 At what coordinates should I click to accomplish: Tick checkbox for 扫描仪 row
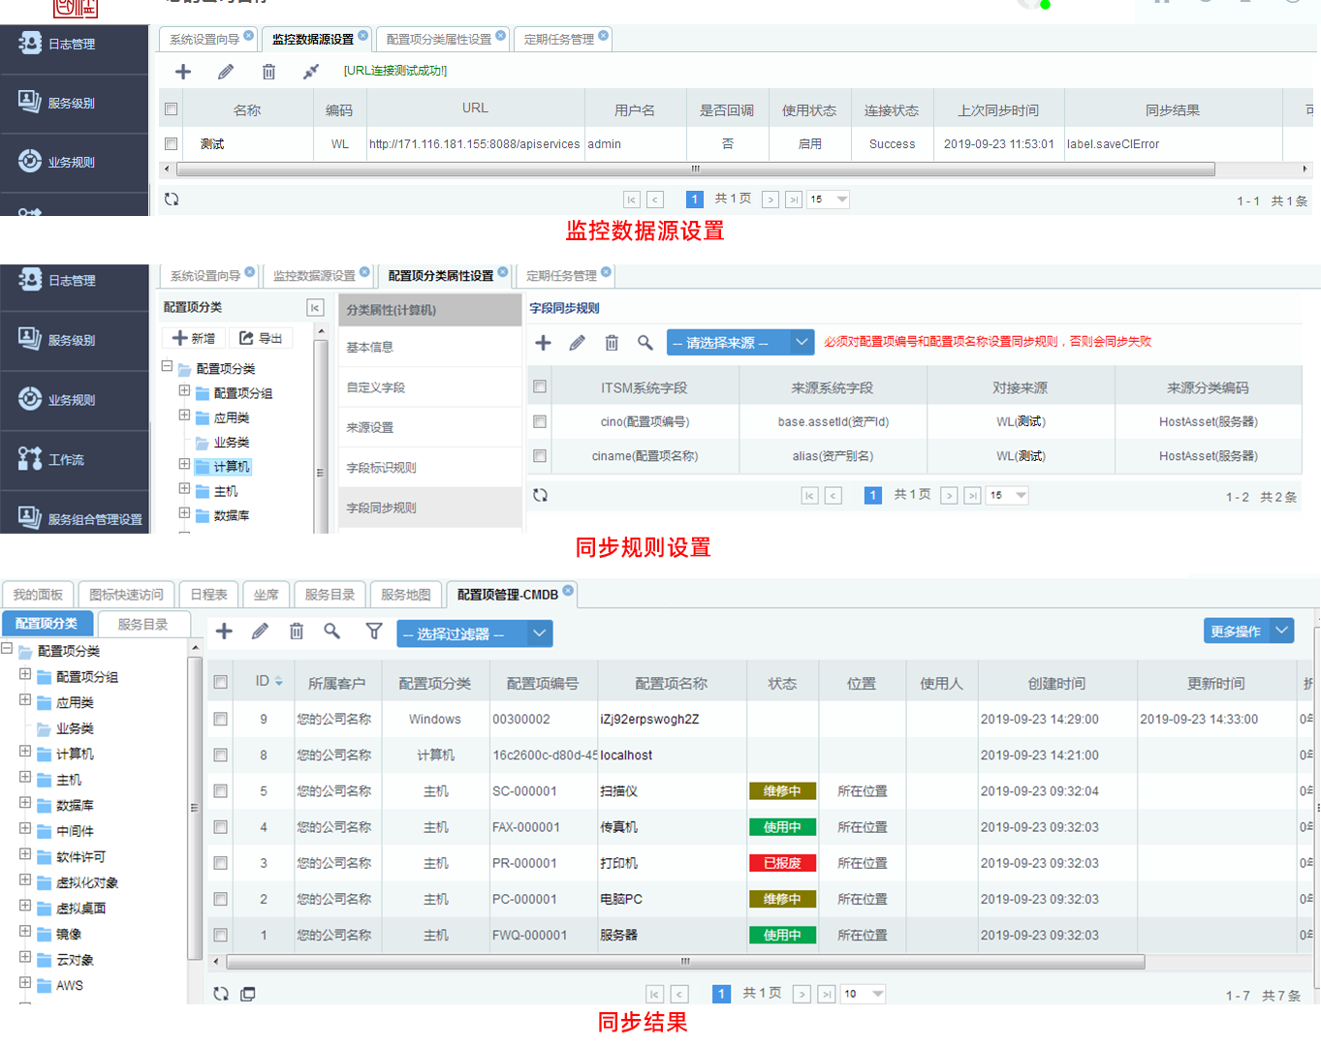tap(221, 791)
